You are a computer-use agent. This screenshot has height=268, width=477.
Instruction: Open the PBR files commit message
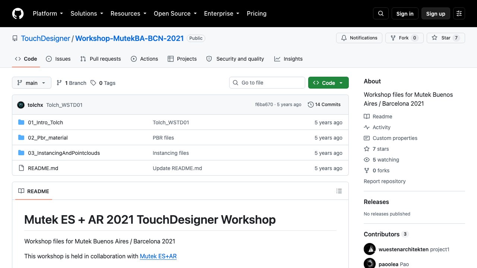163,138
